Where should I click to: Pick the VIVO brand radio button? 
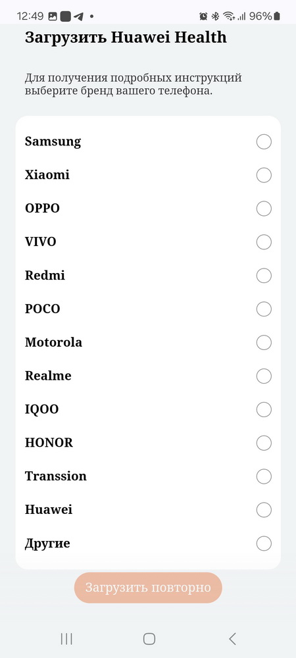tap(264, 242)
